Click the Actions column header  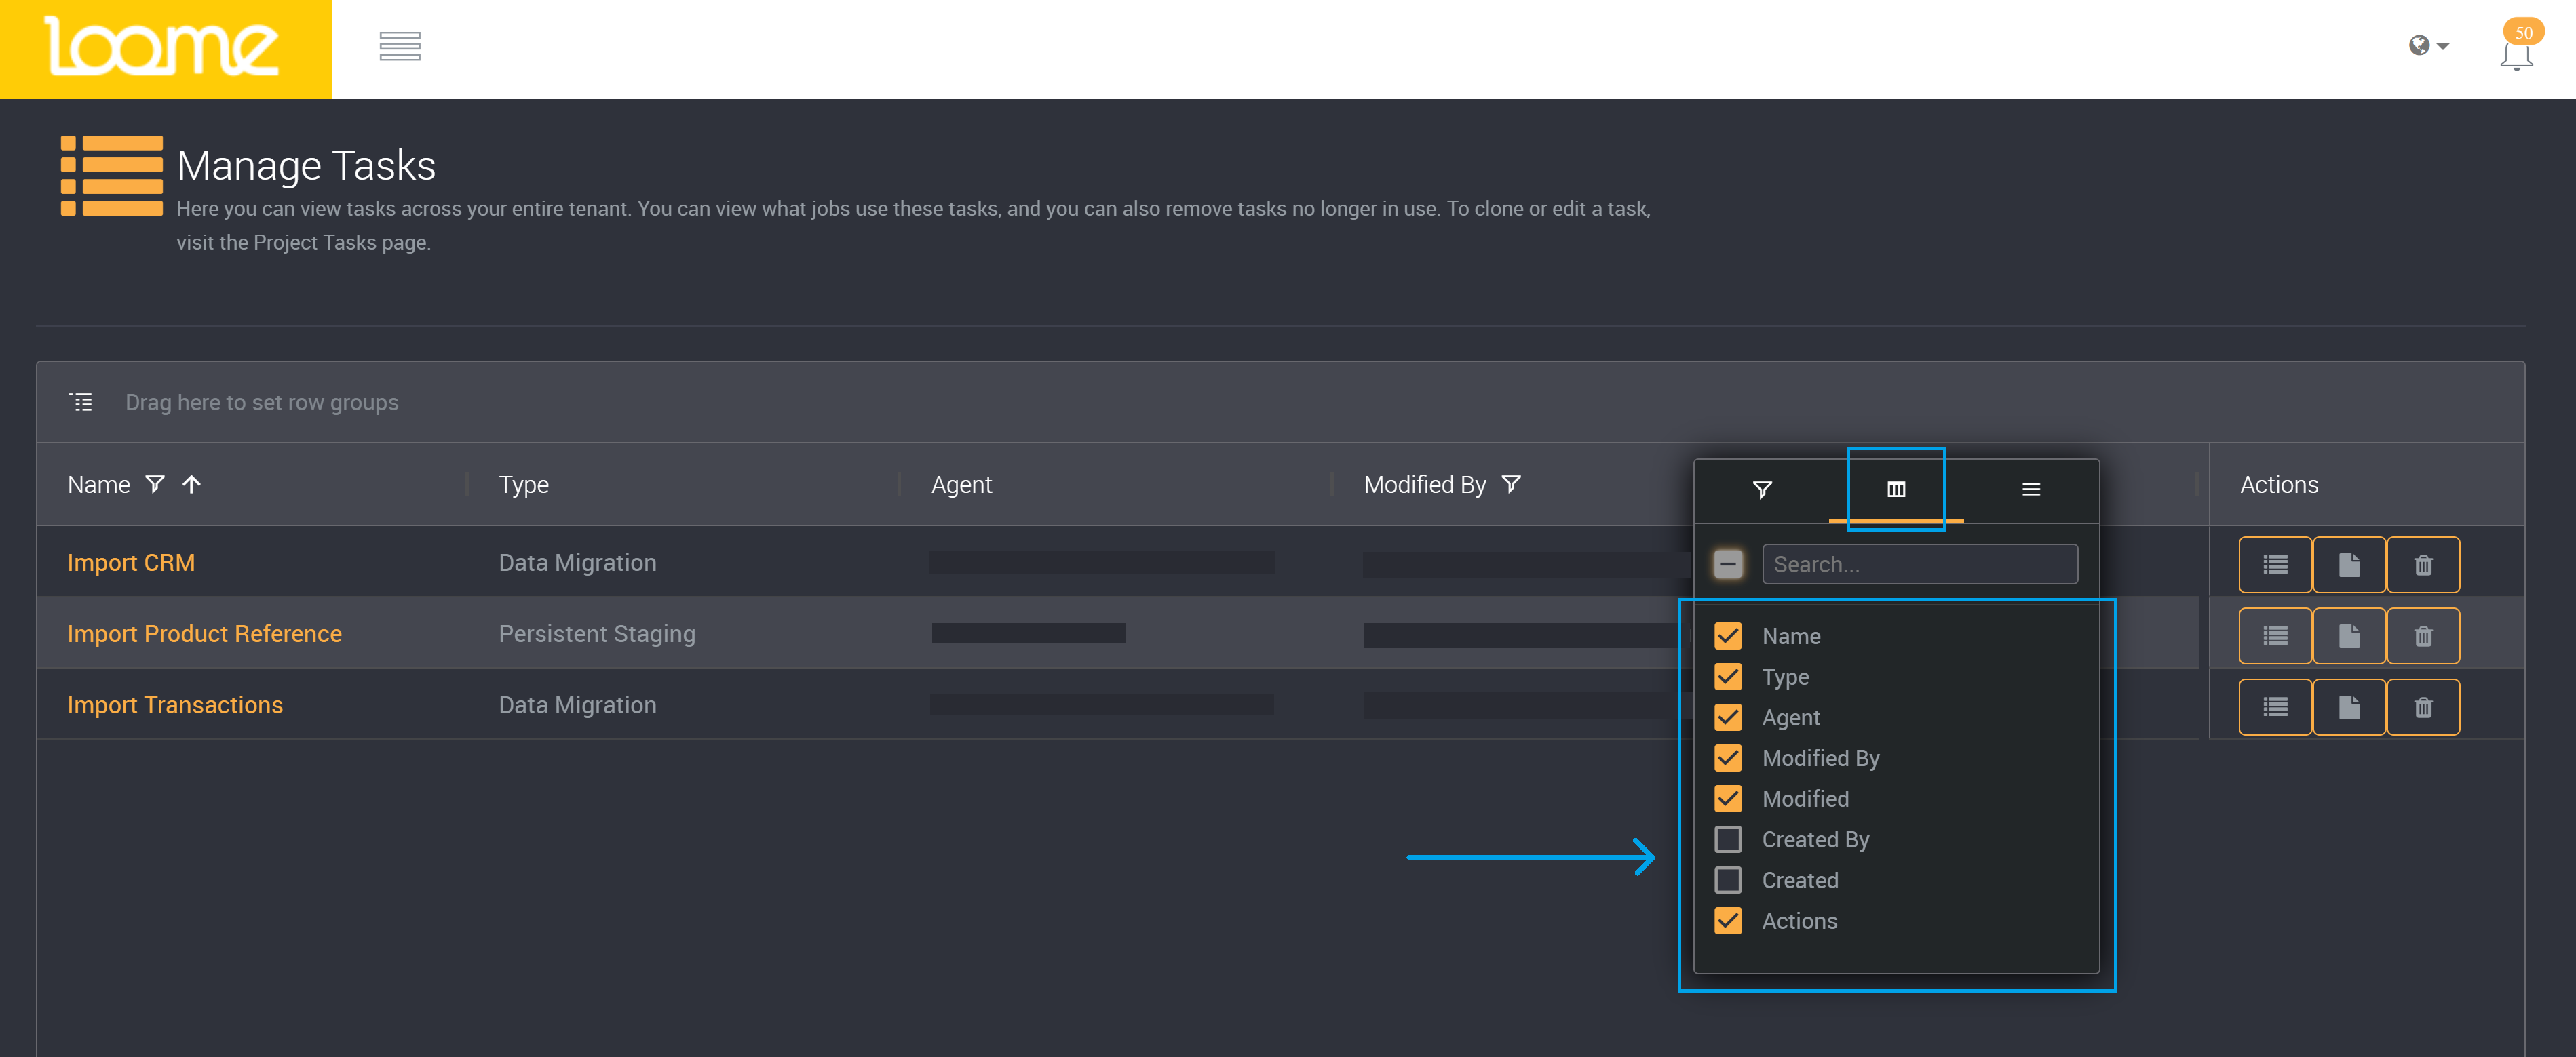click(x=2278, y=485)
